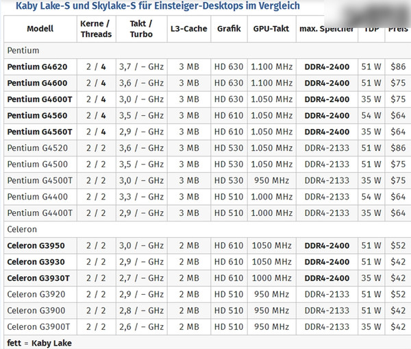Image resolution: width=411 pixels, height=349 pixels.
Task: Click the '2,6 / – GHz' clock cell
Action: 141,327
